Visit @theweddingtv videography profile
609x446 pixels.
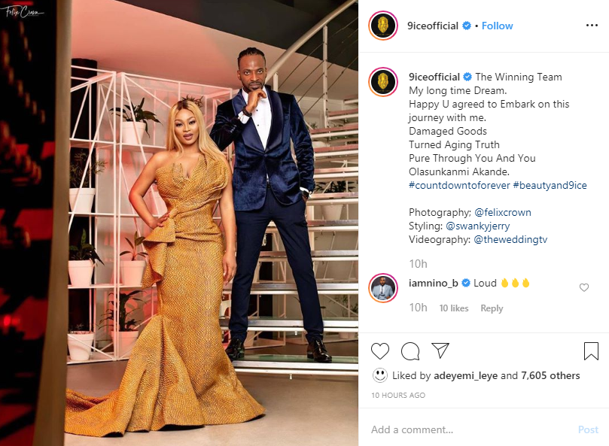click(510, 239)
